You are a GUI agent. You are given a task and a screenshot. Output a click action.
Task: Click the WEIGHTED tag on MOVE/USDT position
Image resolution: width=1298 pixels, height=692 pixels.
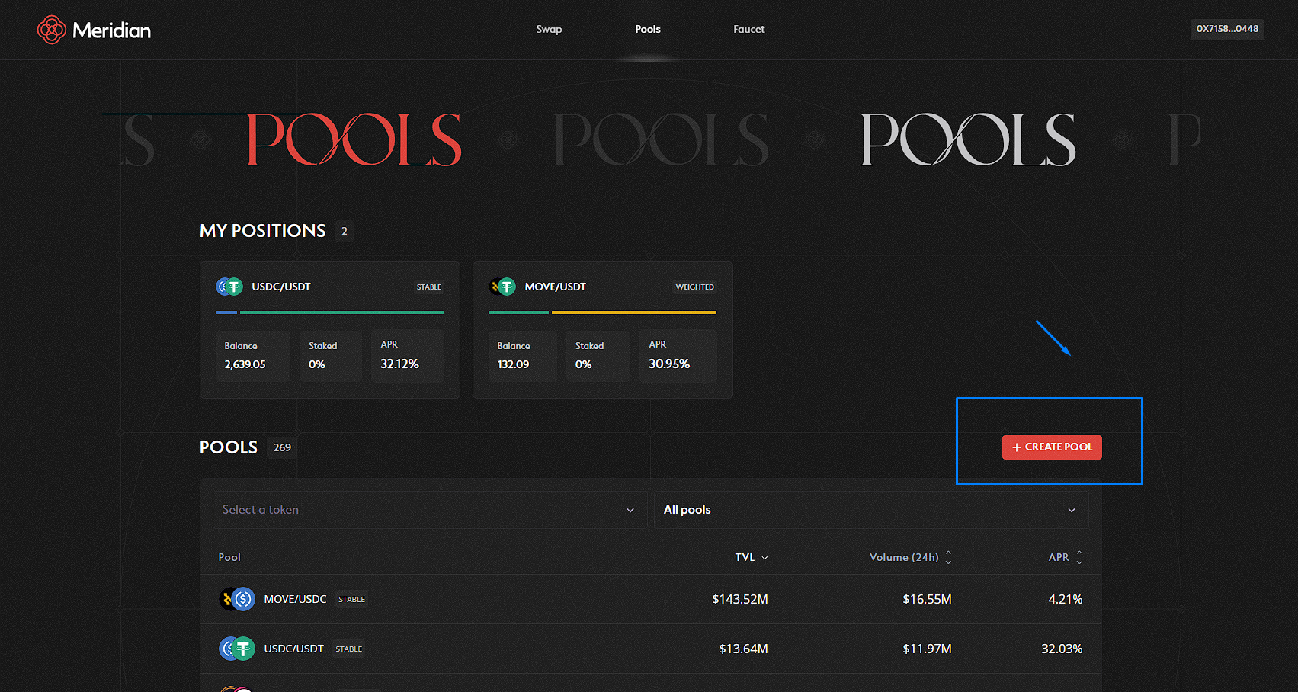695,287
